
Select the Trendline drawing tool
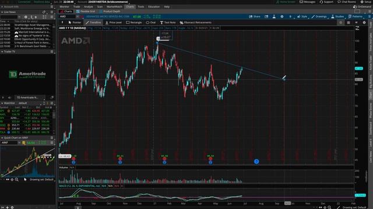(93, 23)
